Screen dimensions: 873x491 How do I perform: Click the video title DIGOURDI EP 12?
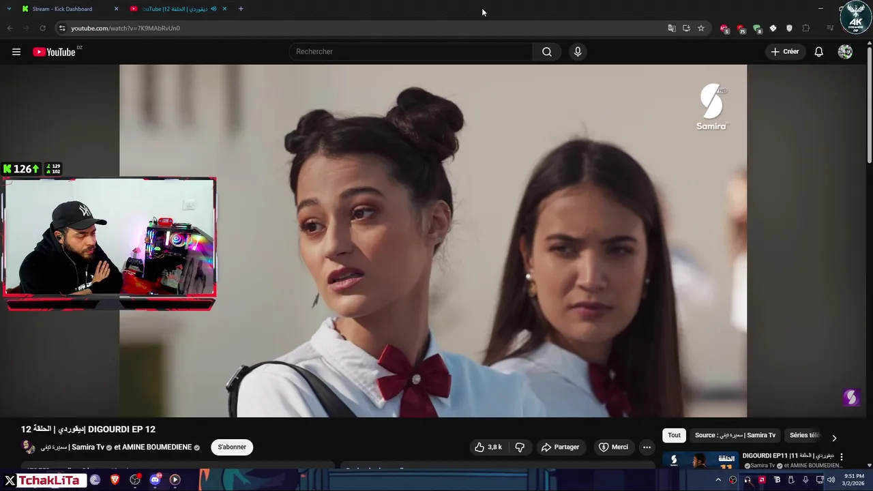(88, 429)
